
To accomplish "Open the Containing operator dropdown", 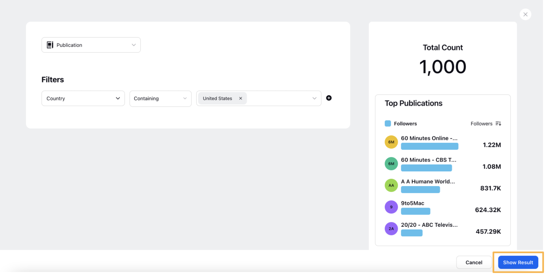I will [x=160, y=98].
